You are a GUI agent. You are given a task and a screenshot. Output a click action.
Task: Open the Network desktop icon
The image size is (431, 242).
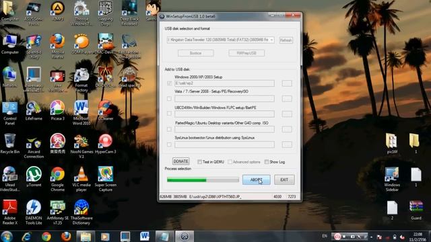click(9, 77)
